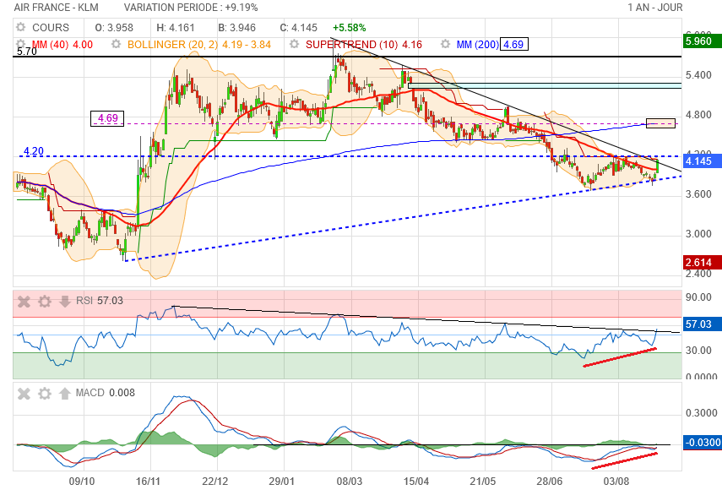Screen dimensions: 722x490
Task: Open the MM (200) settings gear
Action: (x=445, y=44)
